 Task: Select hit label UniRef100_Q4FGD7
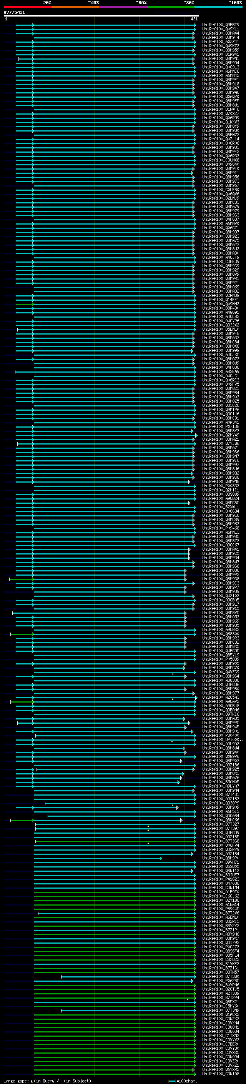[221, 219]
